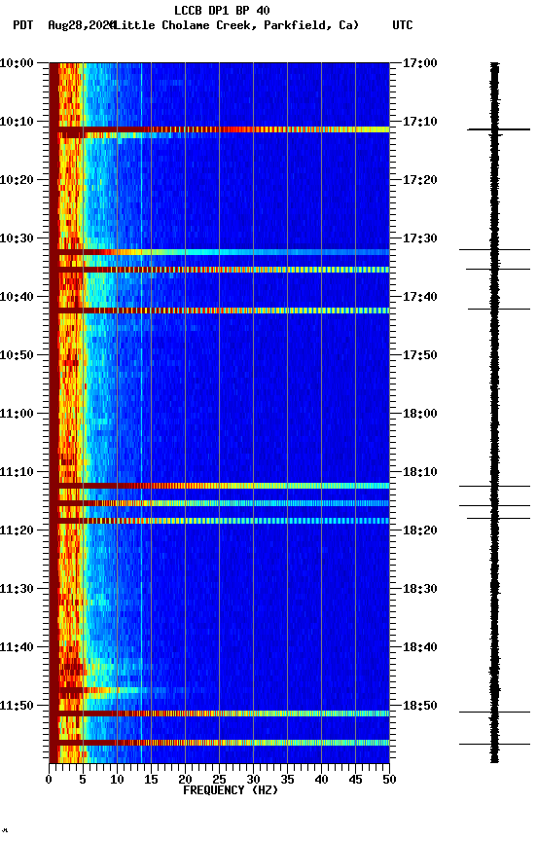The height and width of the screenshot is (841, 537).
Task: Click the "18:30" UTC time label
Action: 419,590
